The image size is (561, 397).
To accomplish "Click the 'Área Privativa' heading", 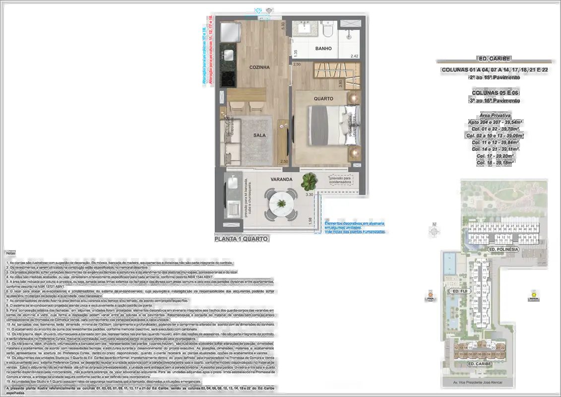I will pyautogui.click(x=495, y=116).
